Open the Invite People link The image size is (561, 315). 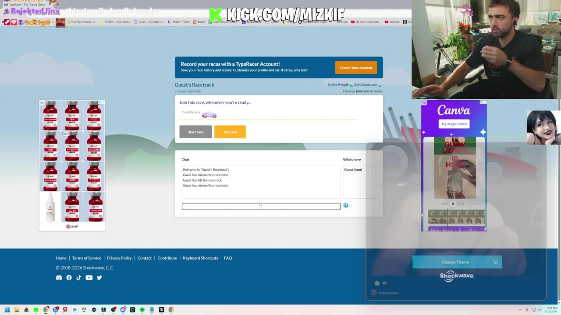pos(338,85)
